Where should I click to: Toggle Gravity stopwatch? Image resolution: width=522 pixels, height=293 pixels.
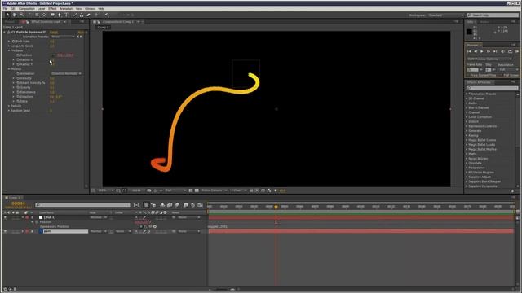click(18, 87)
